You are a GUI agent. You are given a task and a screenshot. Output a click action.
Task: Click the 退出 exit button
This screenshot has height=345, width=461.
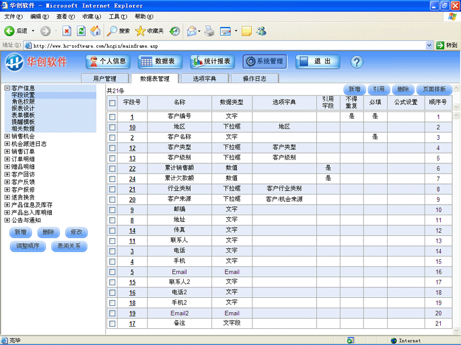click(x=314, y=62)
